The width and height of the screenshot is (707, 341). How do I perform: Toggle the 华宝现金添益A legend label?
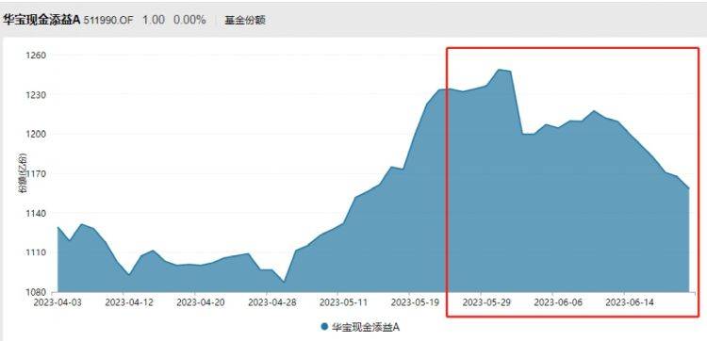point(366,327)
